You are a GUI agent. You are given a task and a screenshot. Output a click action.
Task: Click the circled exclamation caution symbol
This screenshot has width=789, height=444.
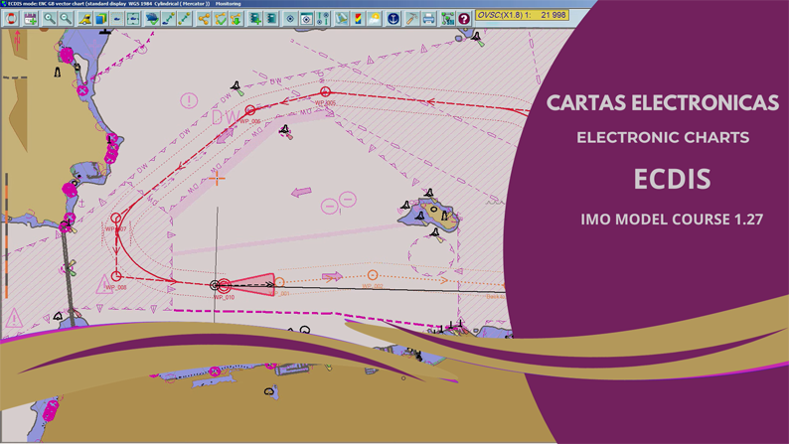(189, 100)
